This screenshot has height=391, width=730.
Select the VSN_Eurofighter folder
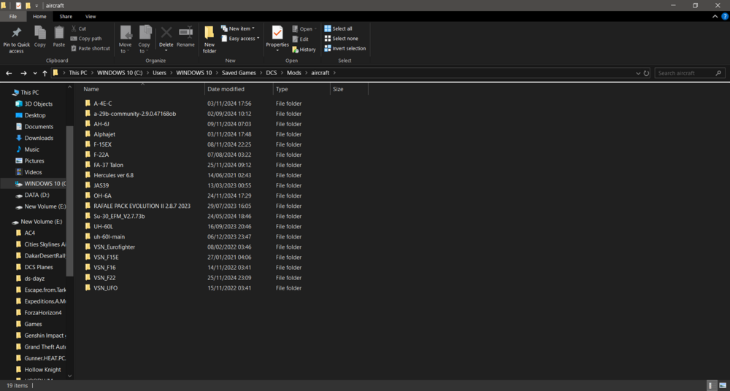[114, 247]
